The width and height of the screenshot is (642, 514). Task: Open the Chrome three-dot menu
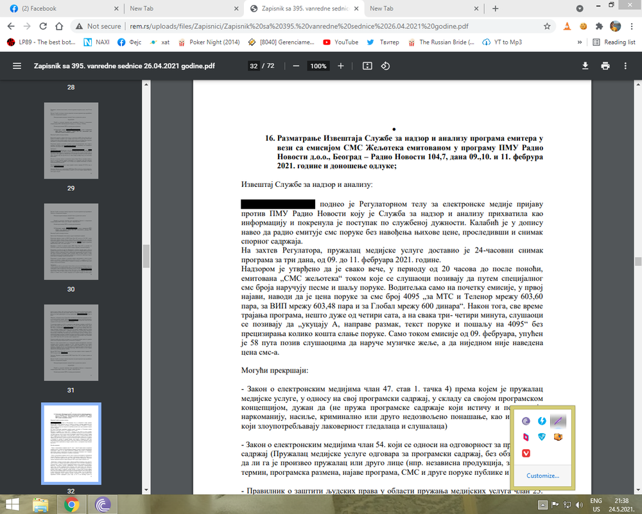tap(631, 26)
